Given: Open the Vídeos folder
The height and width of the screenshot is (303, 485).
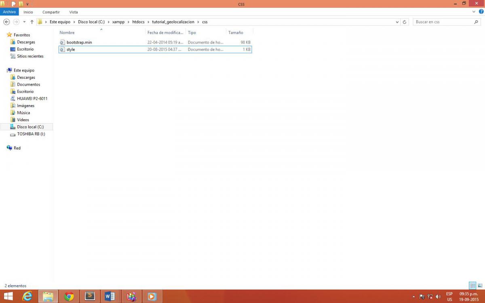Looking at the screenshot, I should tap(23, 120).
